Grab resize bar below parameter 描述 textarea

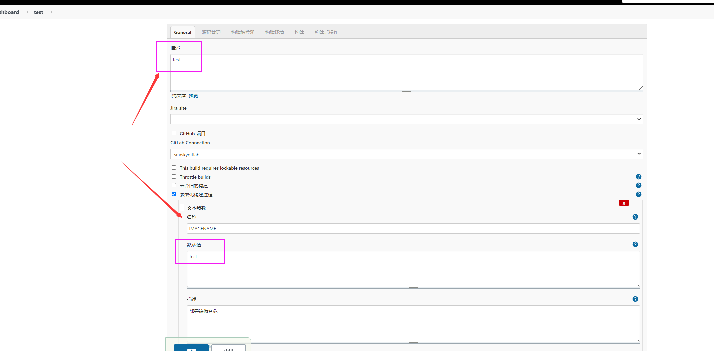(413, 343)
